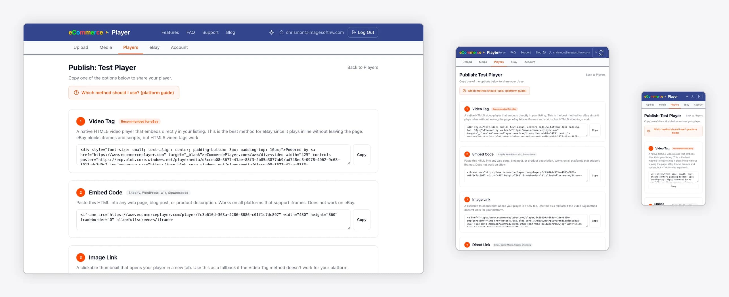Follow the Back to Players link in desktop view
The height and width of the screenshot is (297, 729).
[x=363, y=67]
